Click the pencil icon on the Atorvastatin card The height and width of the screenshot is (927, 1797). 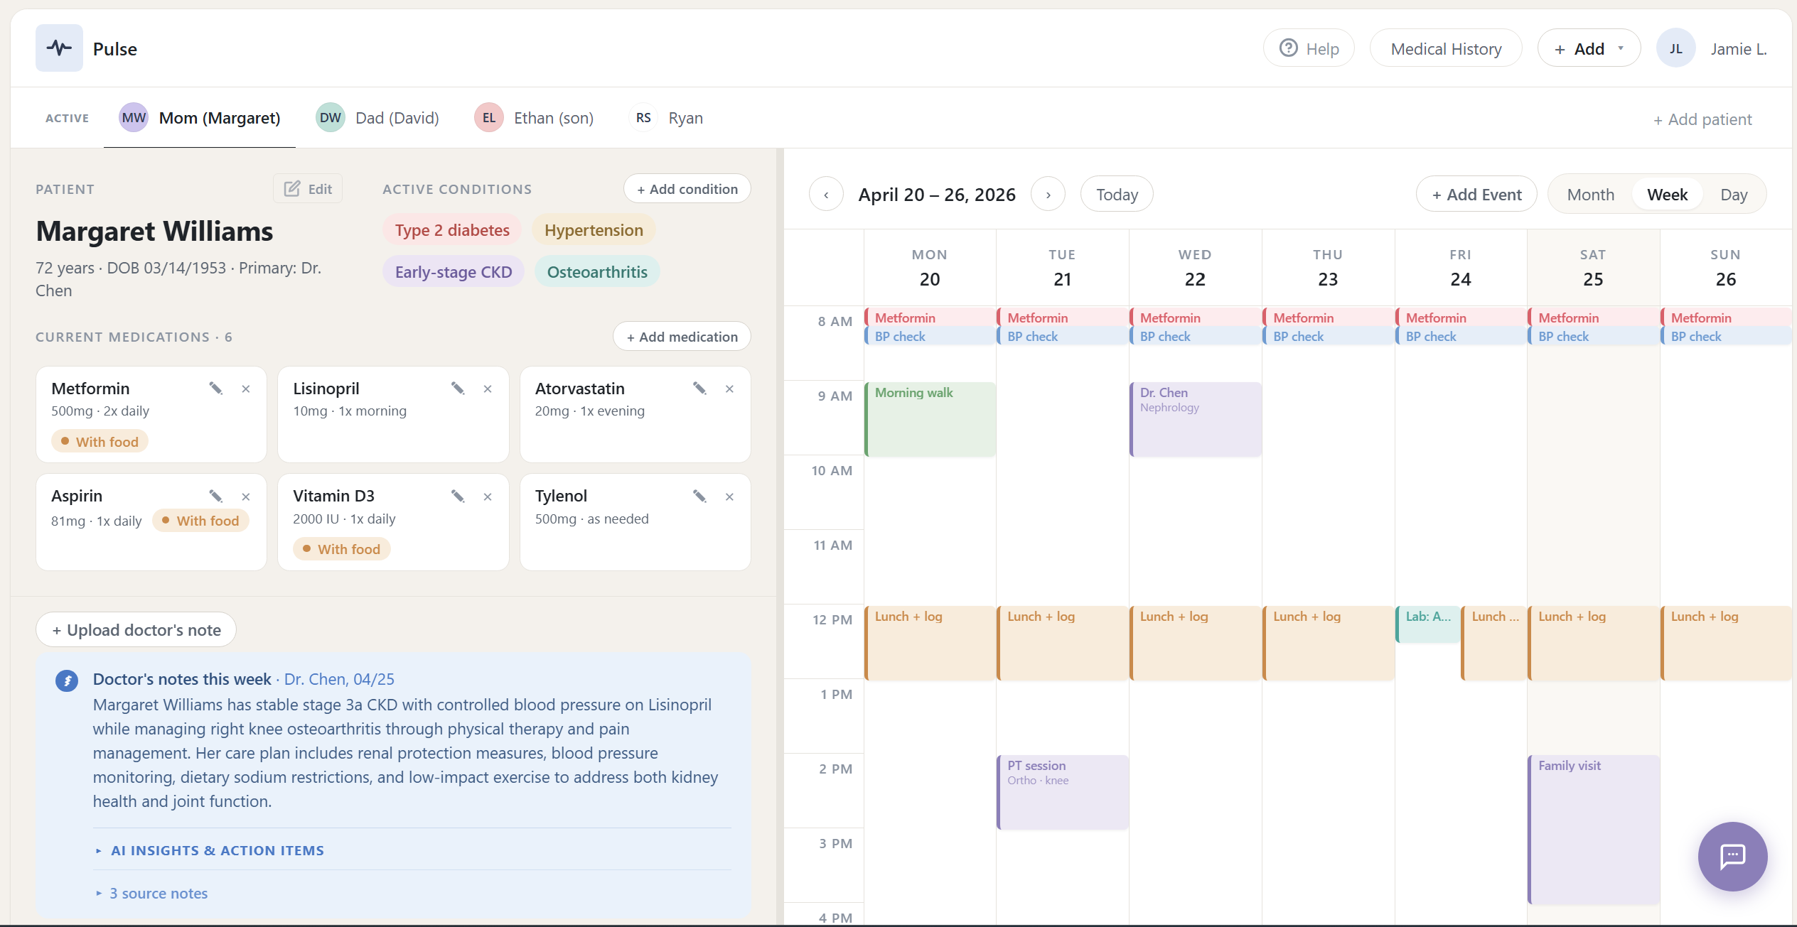[x=699, y=389]
